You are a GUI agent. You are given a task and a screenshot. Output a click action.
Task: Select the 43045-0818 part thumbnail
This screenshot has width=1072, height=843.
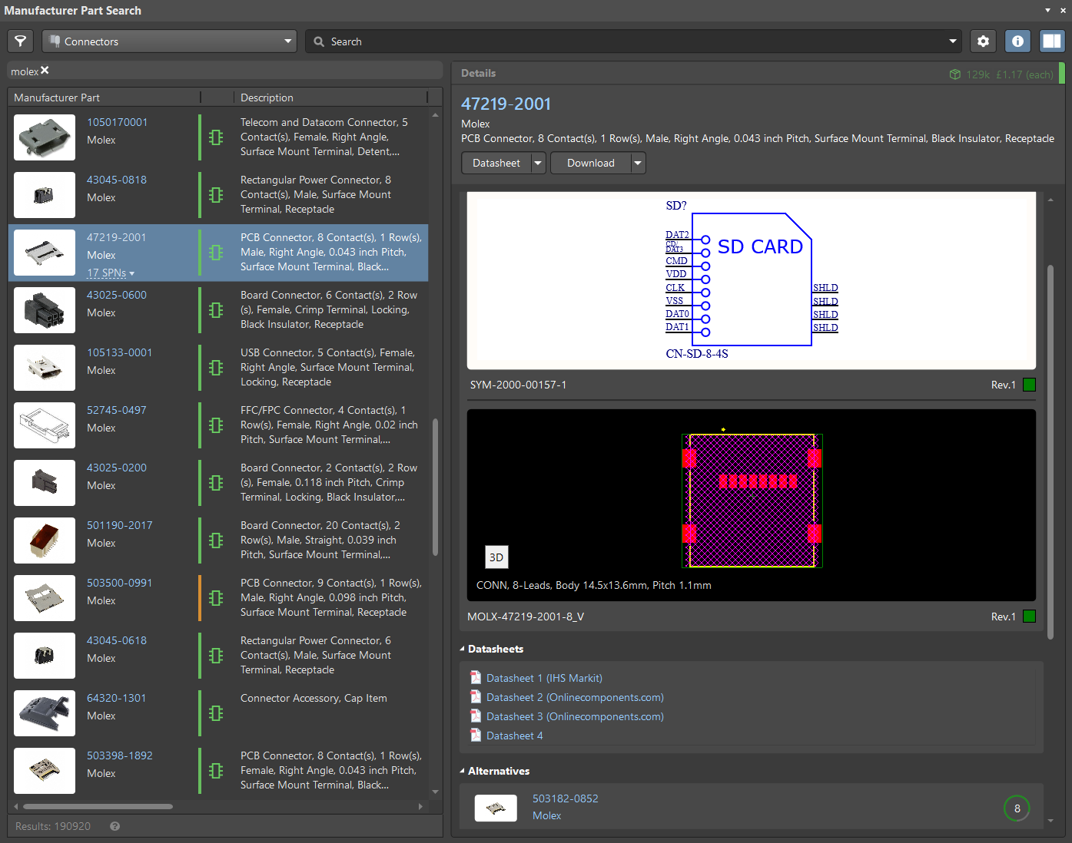[x=45, y=195]
